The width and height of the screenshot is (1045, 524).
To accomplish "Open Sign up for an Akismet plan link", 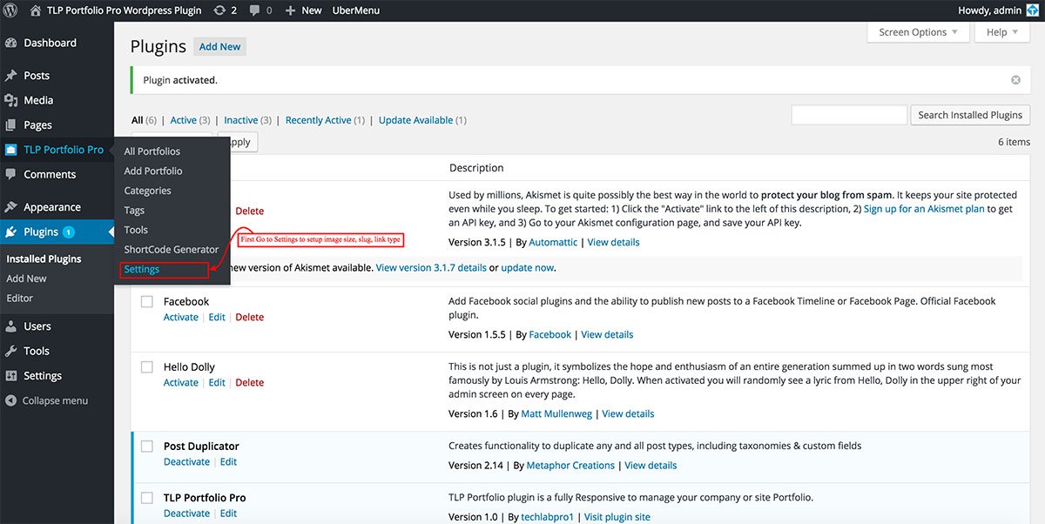I will (x=924, y=209).
